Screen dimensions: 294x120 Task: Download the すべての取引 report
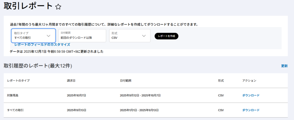(251, 110)
